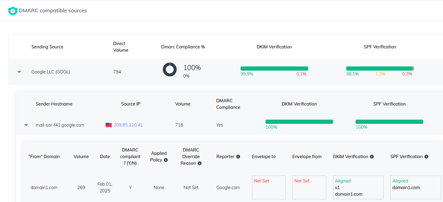Viewport: 443px width, 202px height.
Task: Click the Applied Policy None value
Action: click(159, 188)
